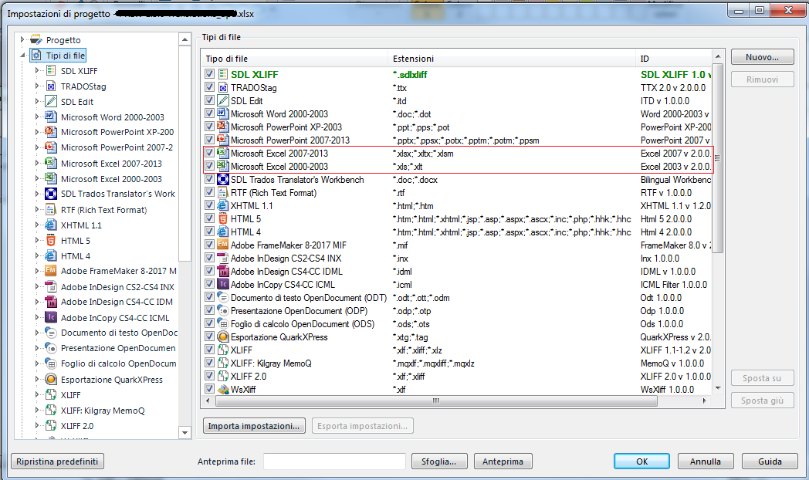Collapse the Tipi di file tree node
This screenshot has height=480, width=809.
[x=22, y=55]
